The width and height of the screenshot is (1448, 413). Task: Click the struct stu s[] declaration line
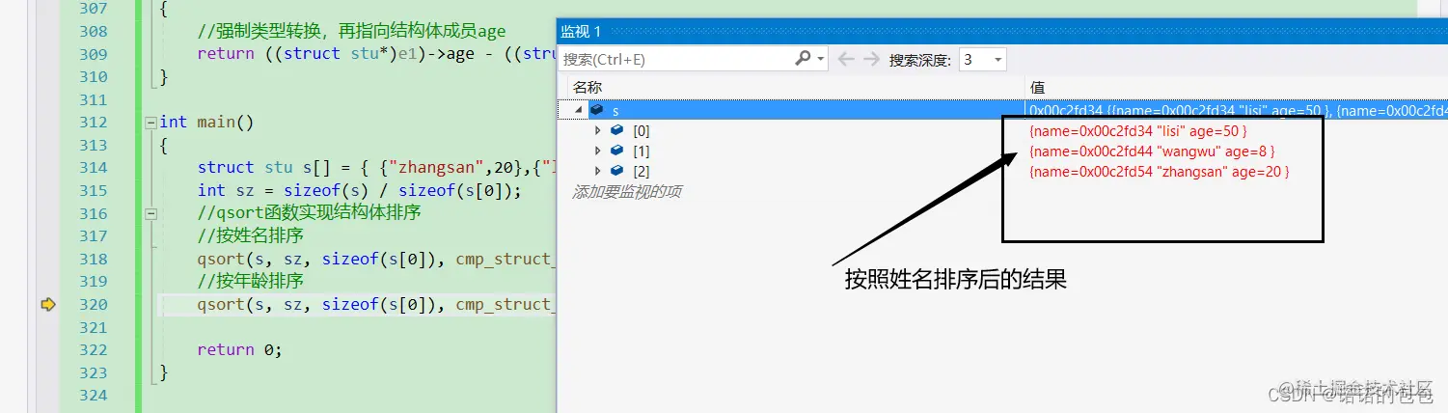coord(376,167)
